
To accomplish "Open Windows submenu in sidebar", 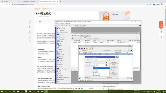I will [x=61, y=80].
